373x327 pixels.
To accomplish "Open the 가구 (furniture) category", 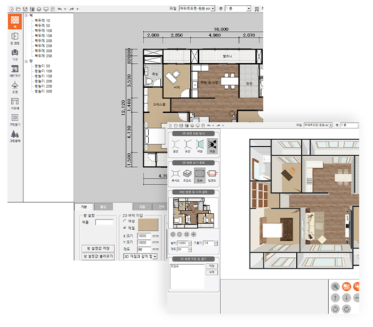I will (15, 54).
